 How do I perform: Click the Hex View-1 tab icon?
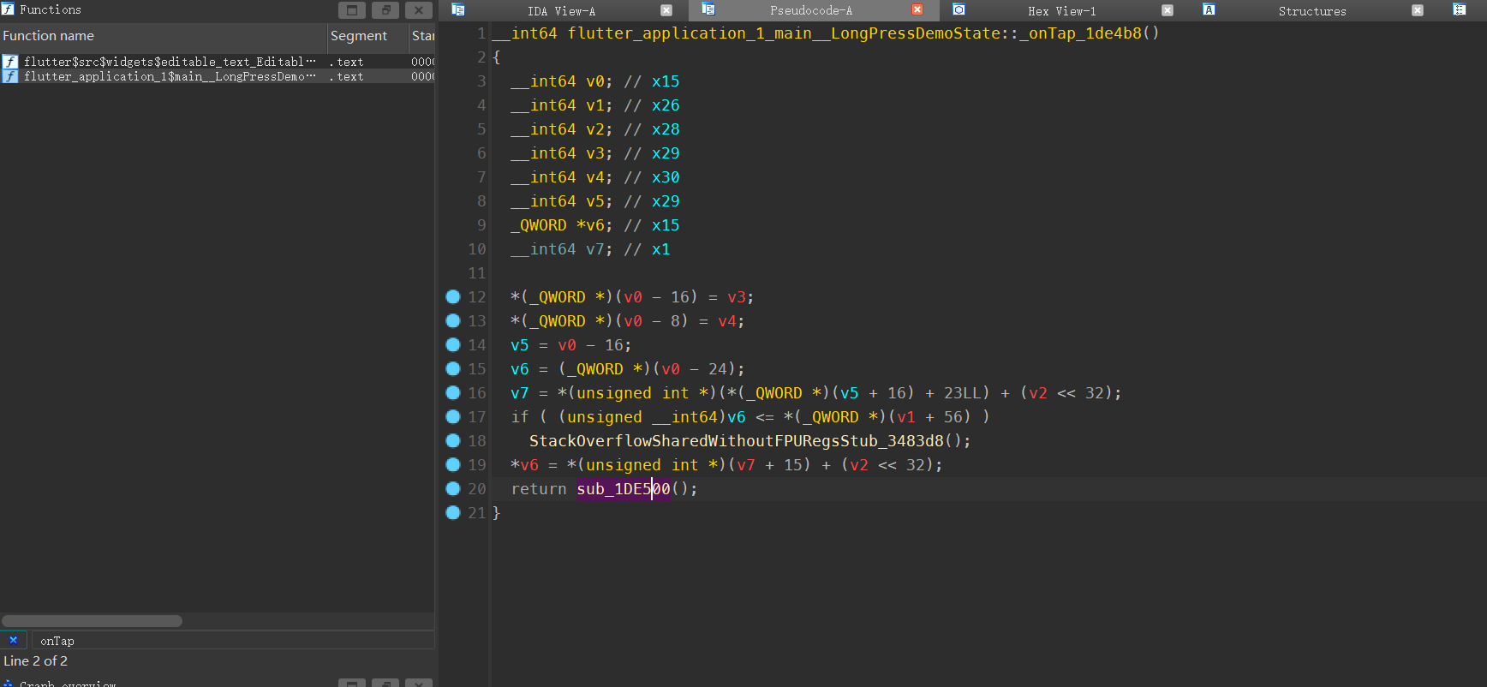tap(959, 9)
